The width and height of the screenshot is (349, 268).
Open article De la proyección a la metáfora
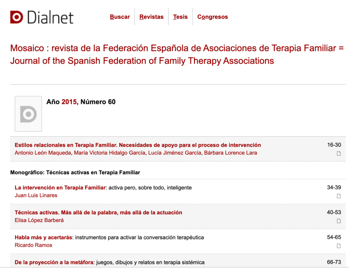click(x=54, y=262)
